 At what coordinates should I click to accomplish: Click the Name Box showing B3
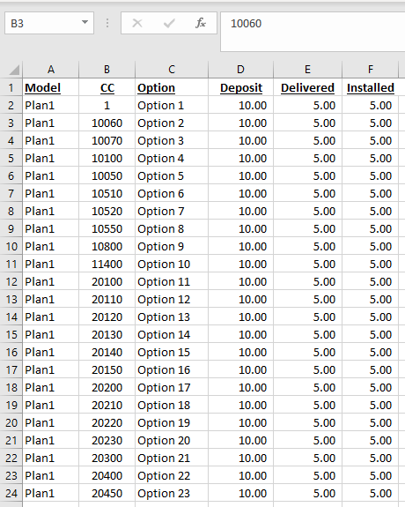pos(49,23)
